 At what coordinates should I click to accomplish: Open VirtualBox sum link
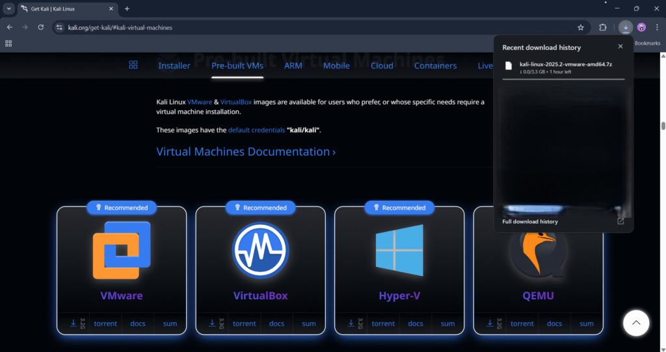click(x=309, y=323)
